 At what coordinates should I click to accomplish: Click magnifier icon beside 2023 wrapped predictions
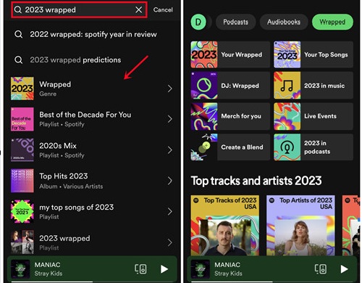click(x=19, y=60)
